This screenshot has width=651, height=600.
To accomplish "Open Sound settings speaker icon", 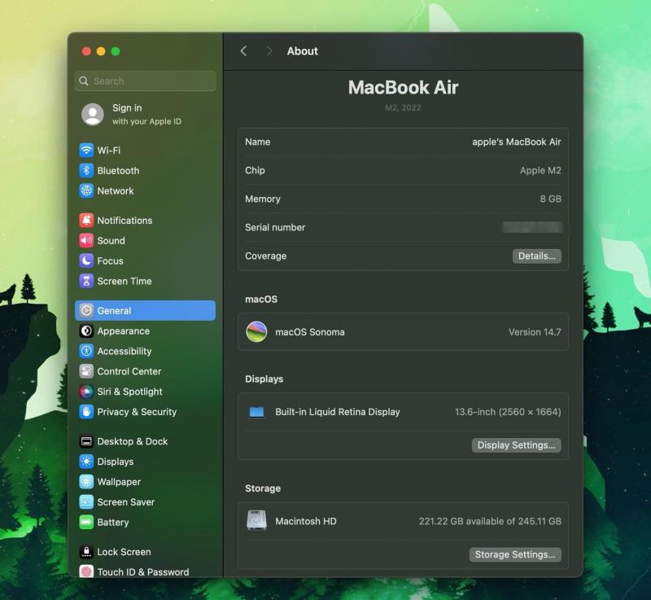I will [86, 241].
